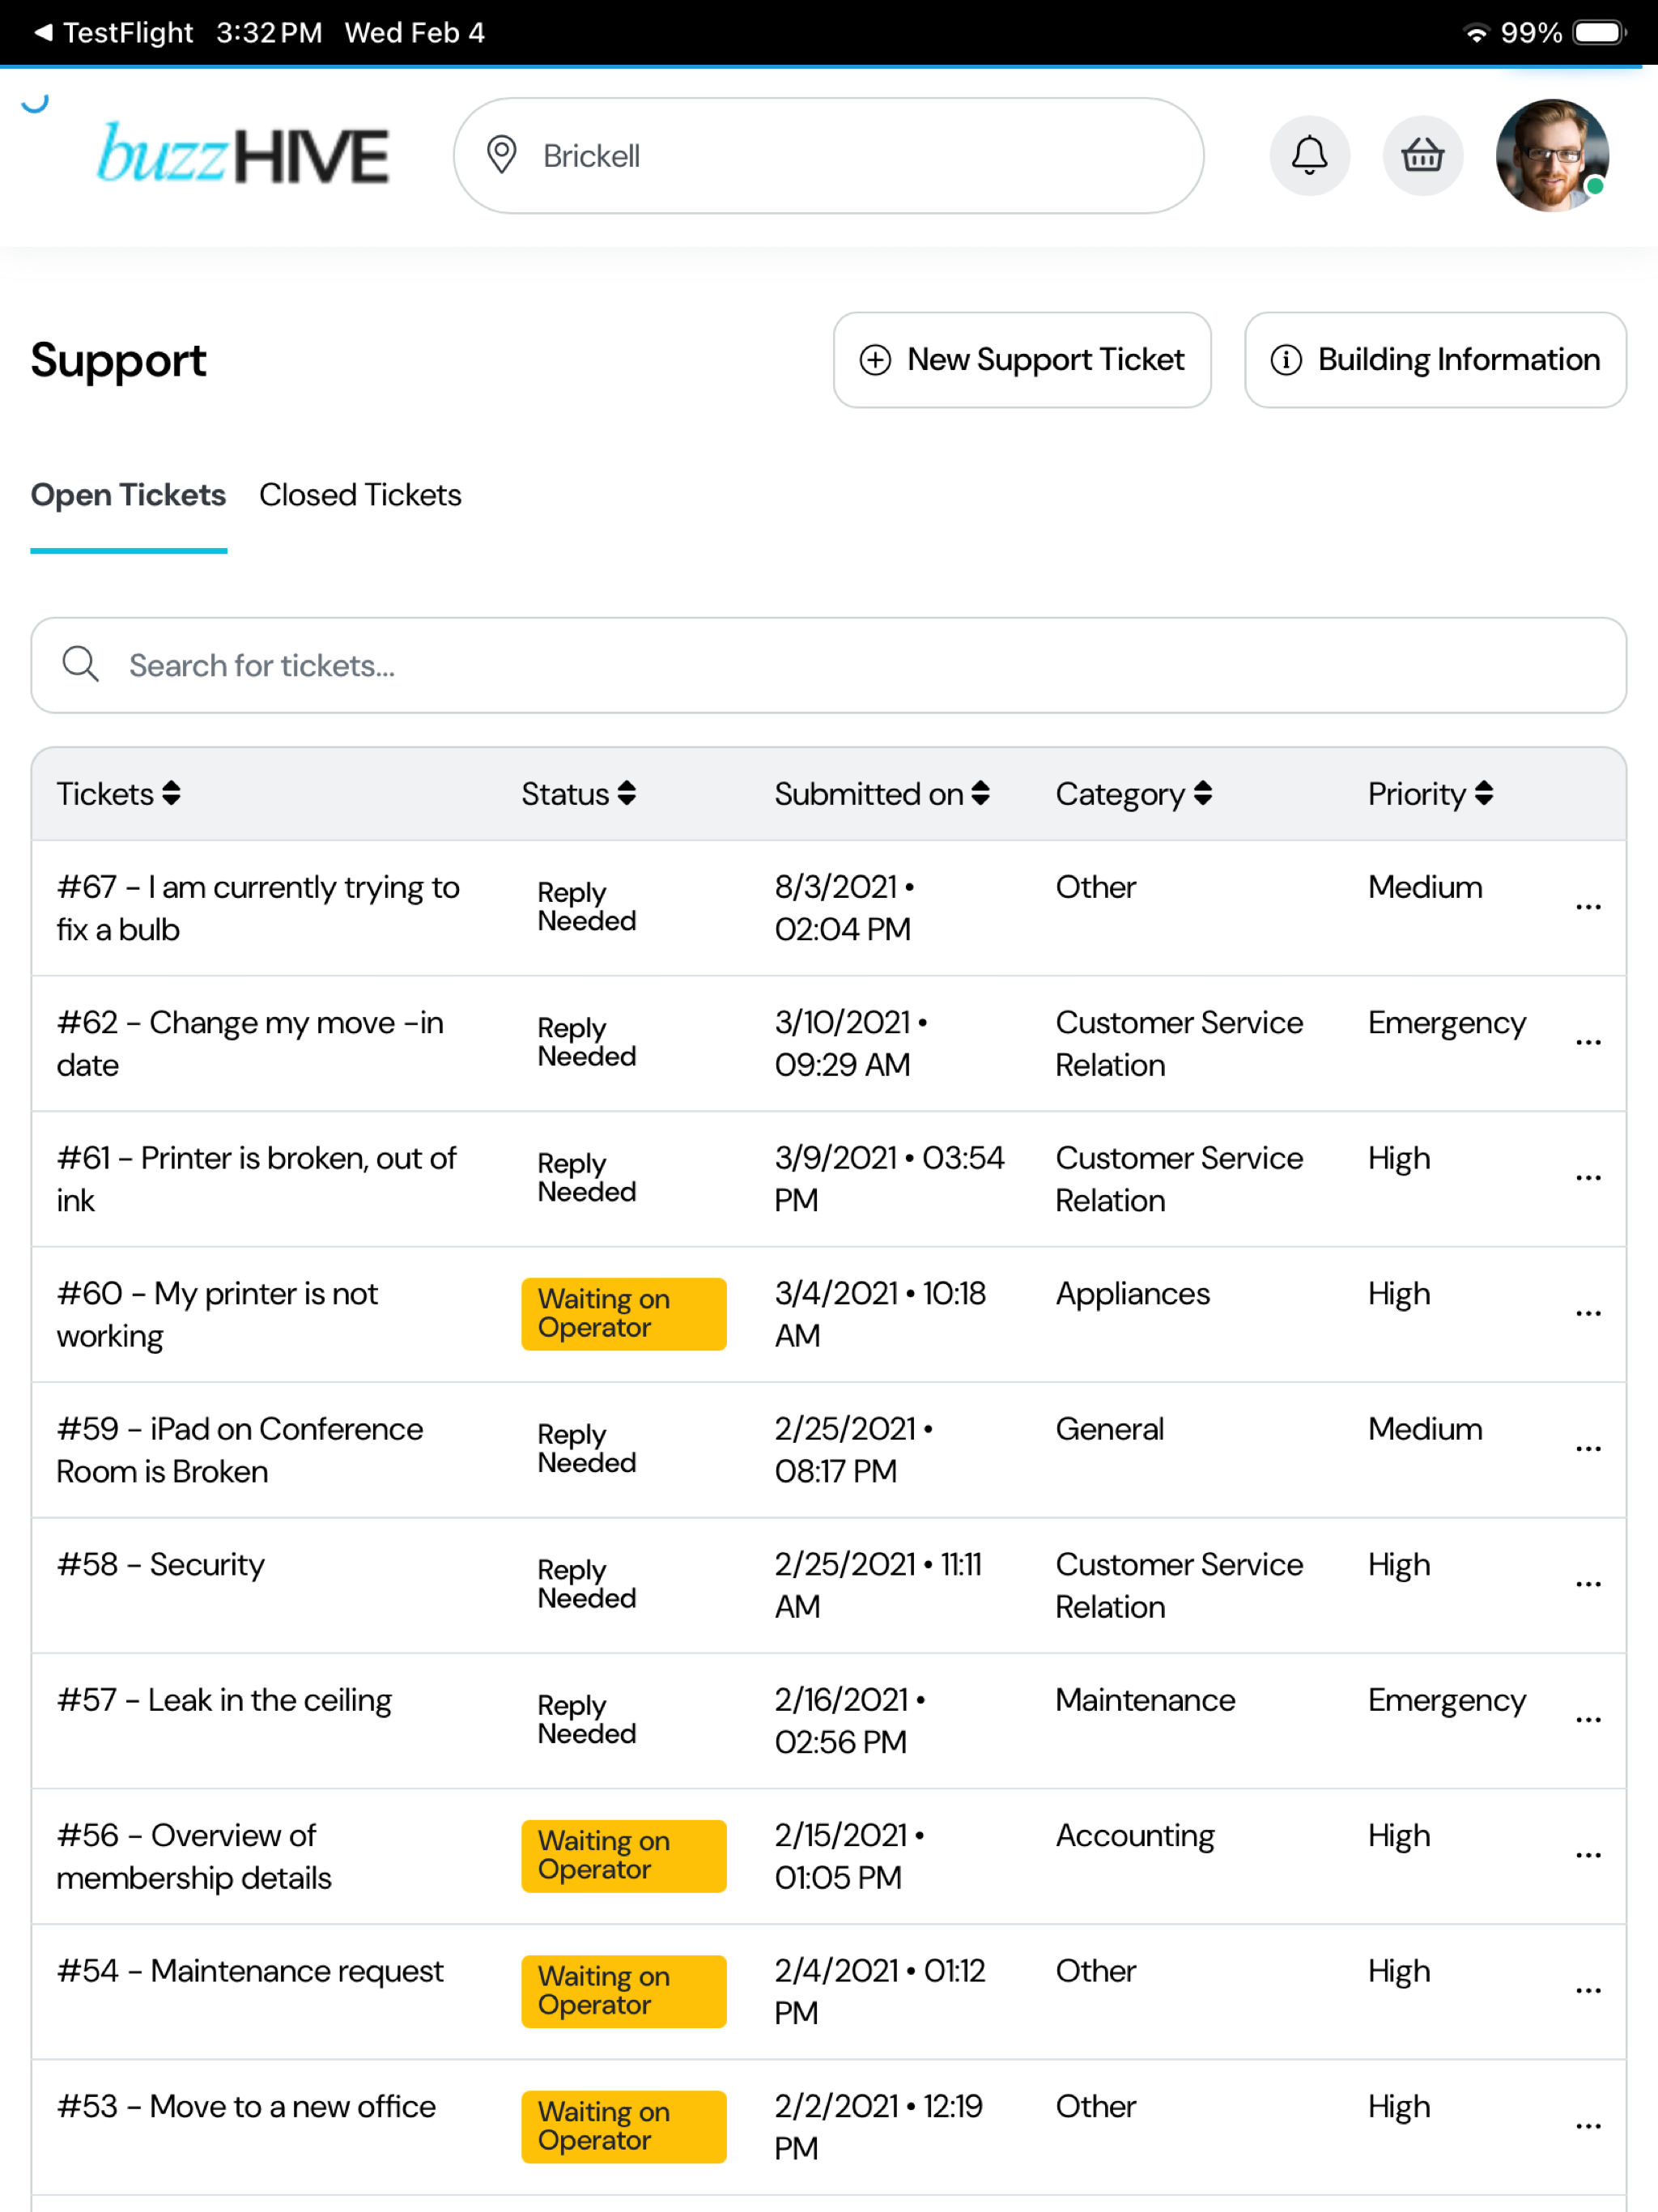Open the notifications bell
The height and width of the screenshot is (2212, 1658).
[x=1309, y=156]
